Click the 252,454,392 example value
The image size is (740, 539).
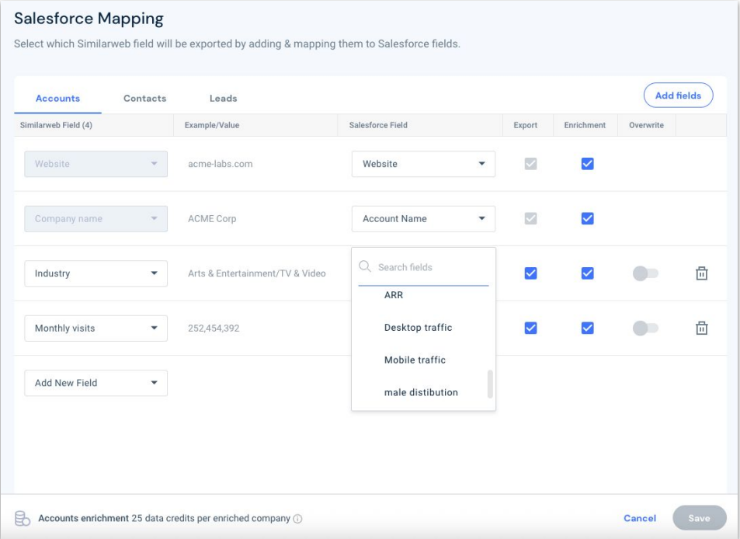click(x=214, y=328)
